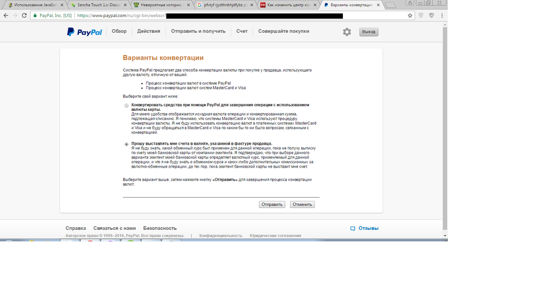Go back with the browser back arrow
The width and height of the screenshot is (535, 301).
point(6,16)
